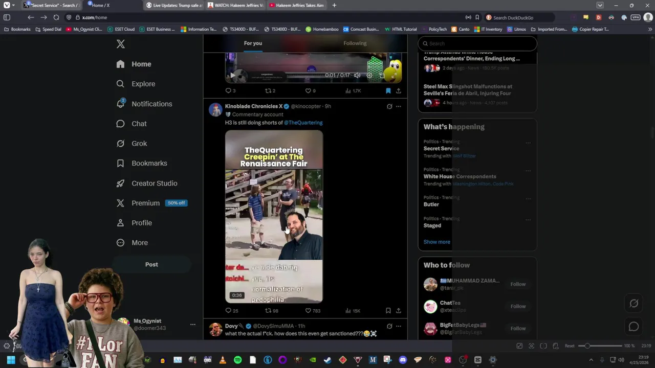Expand the More sidebar menu
Screen dimensions: 655x368
pos(132,243)
